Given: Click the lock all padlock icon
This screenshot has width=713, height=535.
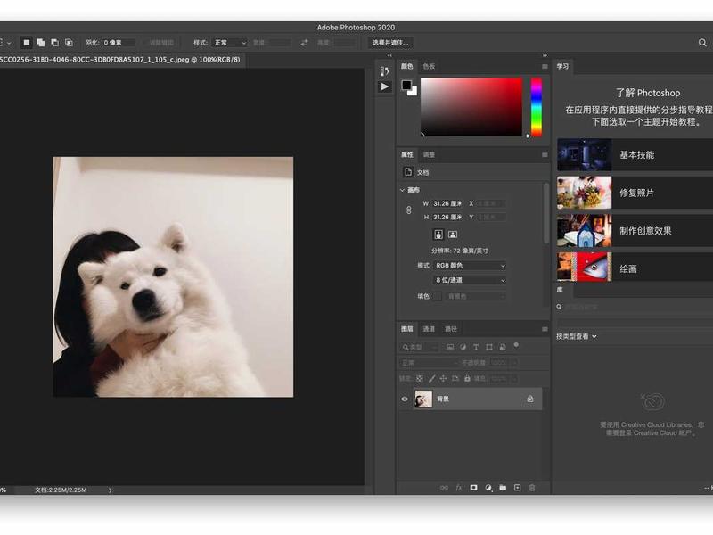Looking at the screenshot, I should point(467,378).
